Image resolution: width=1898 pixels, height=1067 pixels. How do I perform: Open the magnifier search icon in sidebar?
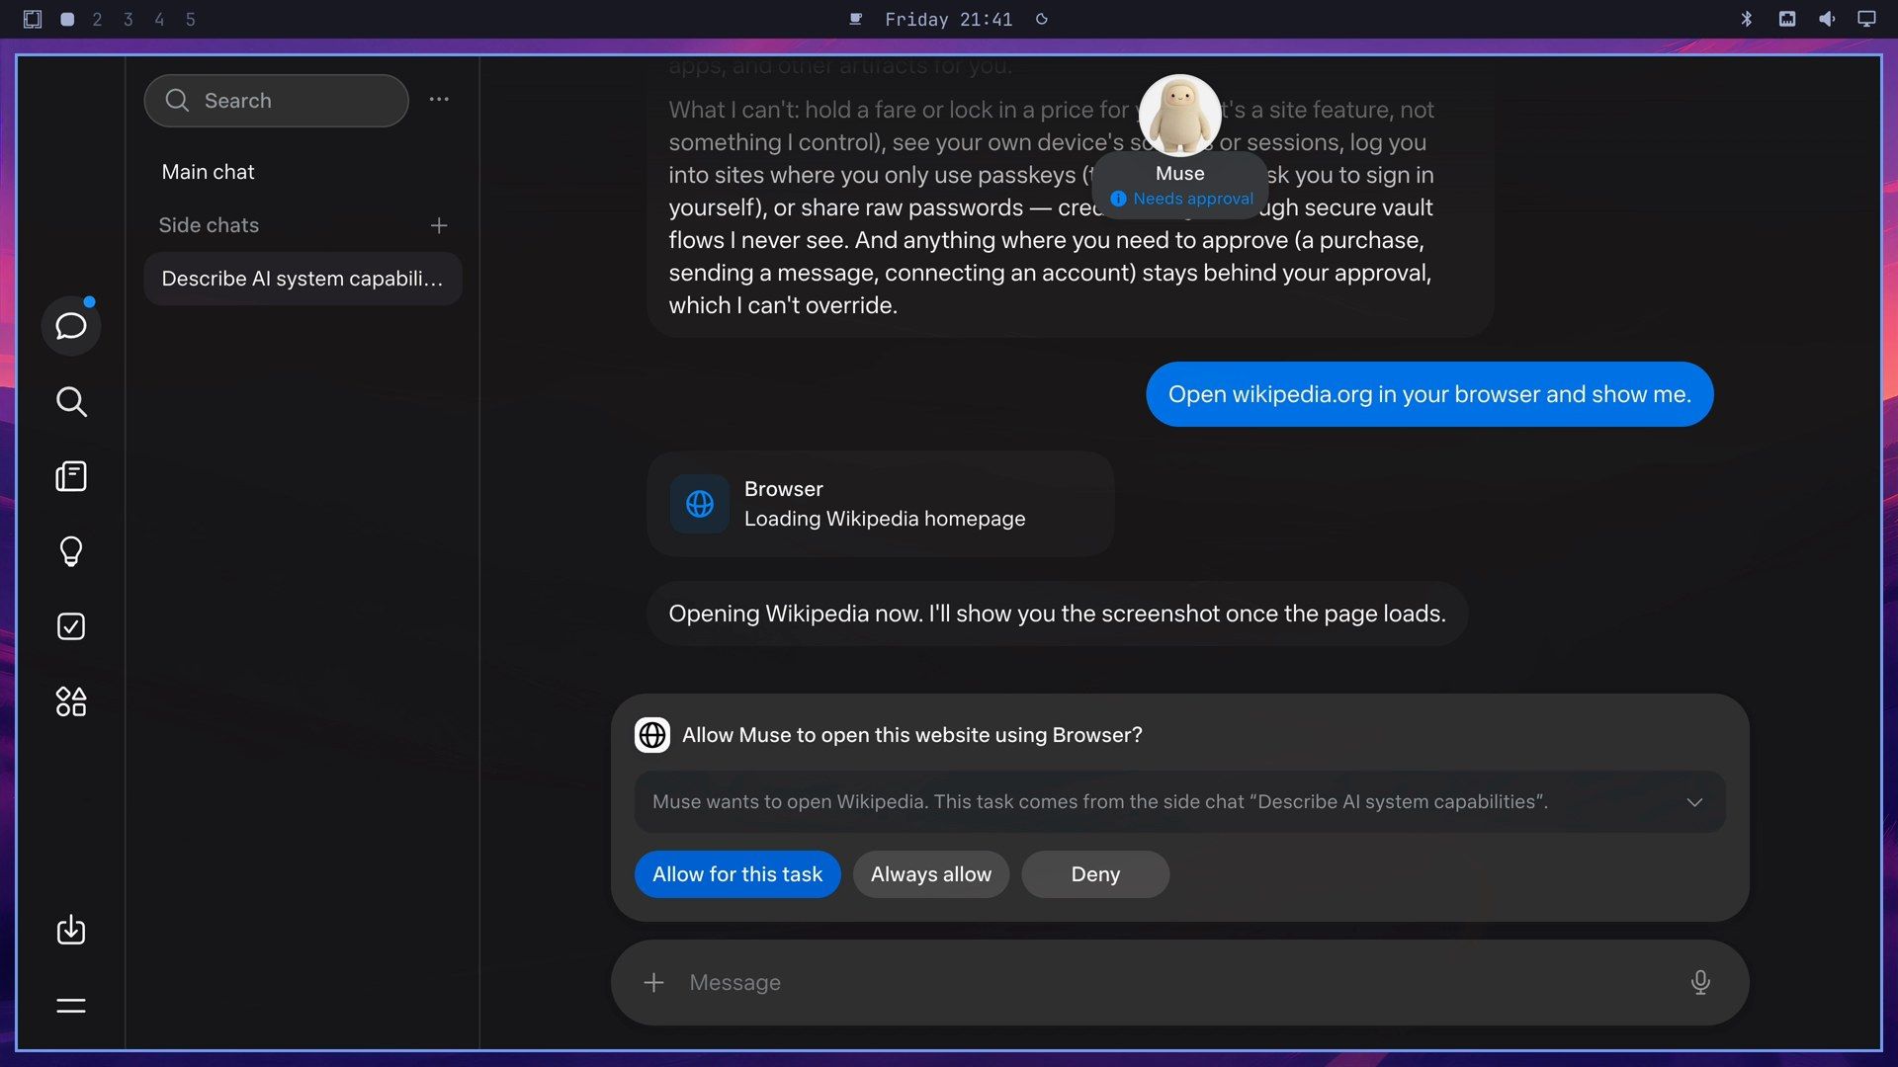(x=71, y=401)
